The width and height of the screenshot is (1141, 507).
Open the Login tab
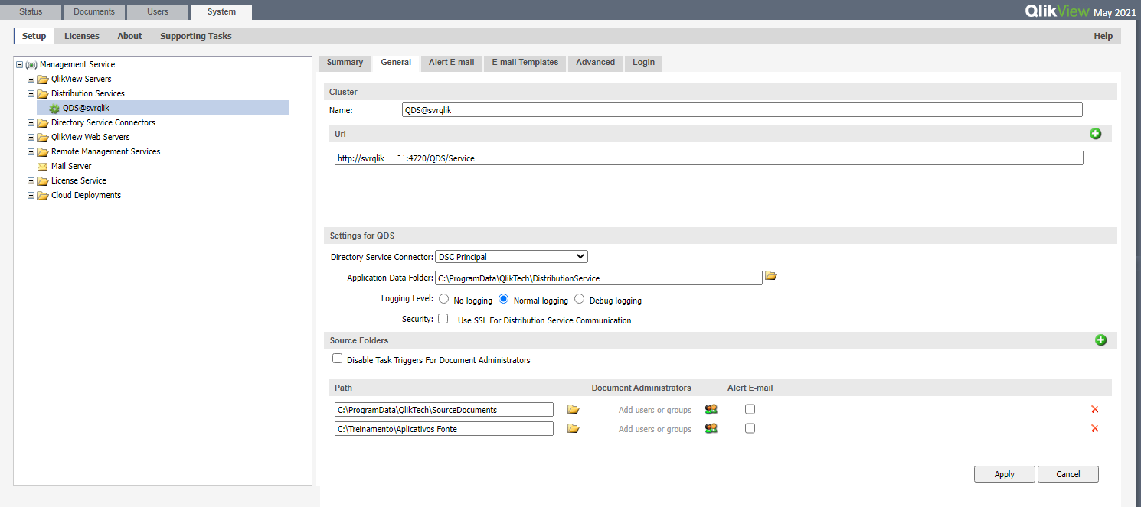pyautogui.click(x=643, y=63)
